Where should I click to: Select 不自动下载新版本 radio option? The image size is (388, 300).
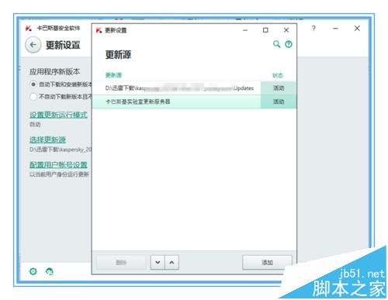click(33, 97)
